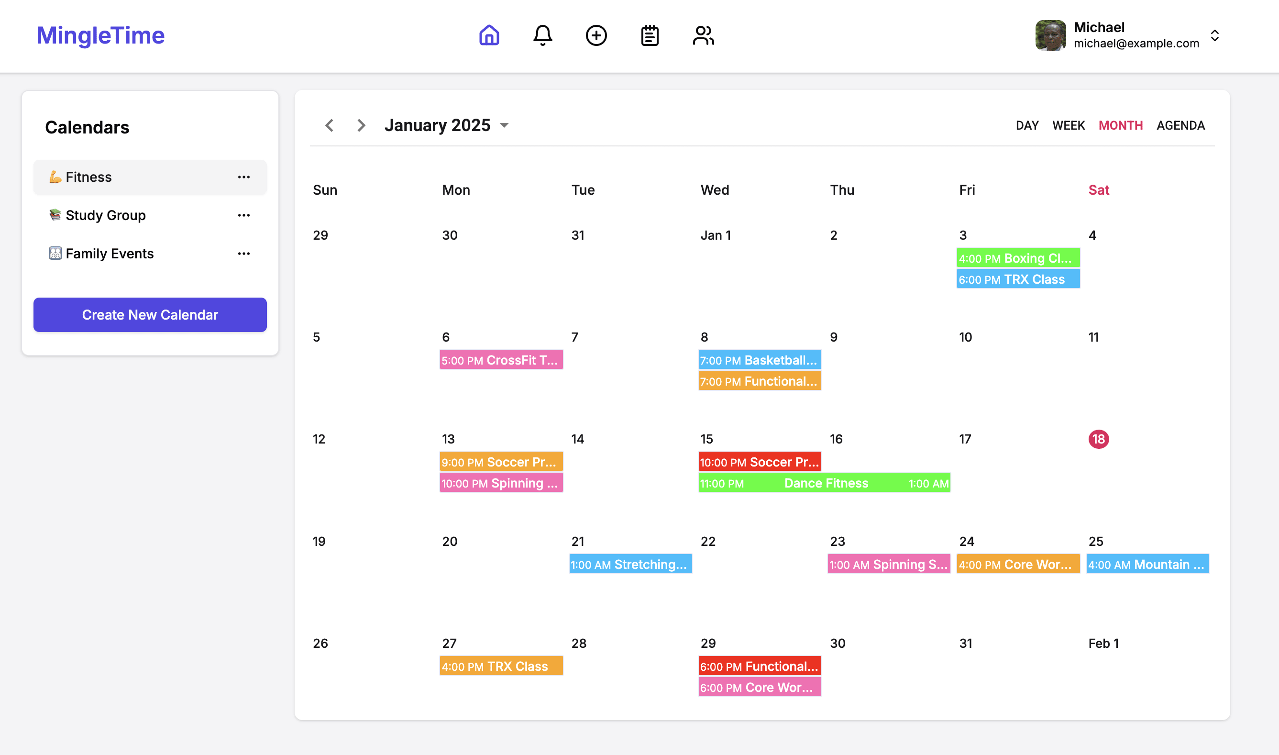Click the plus icon to create an event
This screenshot has width=1279, height=755.
tap(596, 35)
